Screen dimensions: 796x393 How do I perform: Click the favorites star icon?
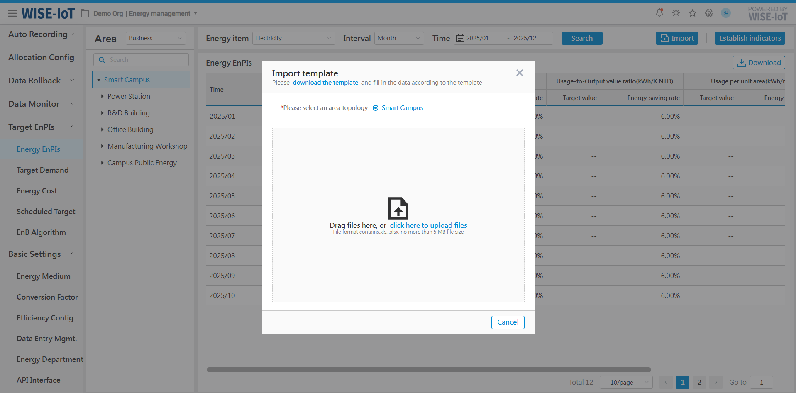(693, 13)
